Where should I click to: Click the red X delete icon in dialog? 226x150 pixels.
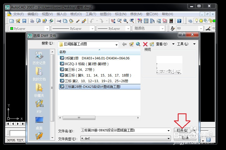click(x=145, y=44)
